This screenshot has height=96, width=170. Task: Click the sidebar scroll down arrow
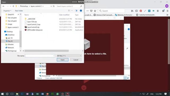point(20,51)
